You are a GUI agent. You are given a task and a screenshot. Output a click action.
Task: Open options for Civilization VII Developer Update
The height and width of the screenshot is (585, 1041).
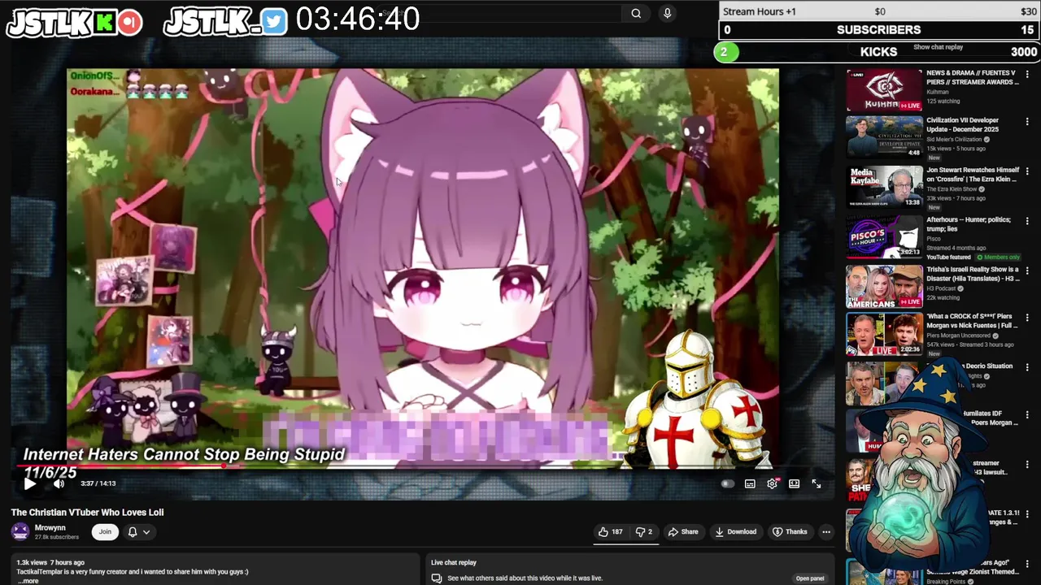(x=1027, y=122)
